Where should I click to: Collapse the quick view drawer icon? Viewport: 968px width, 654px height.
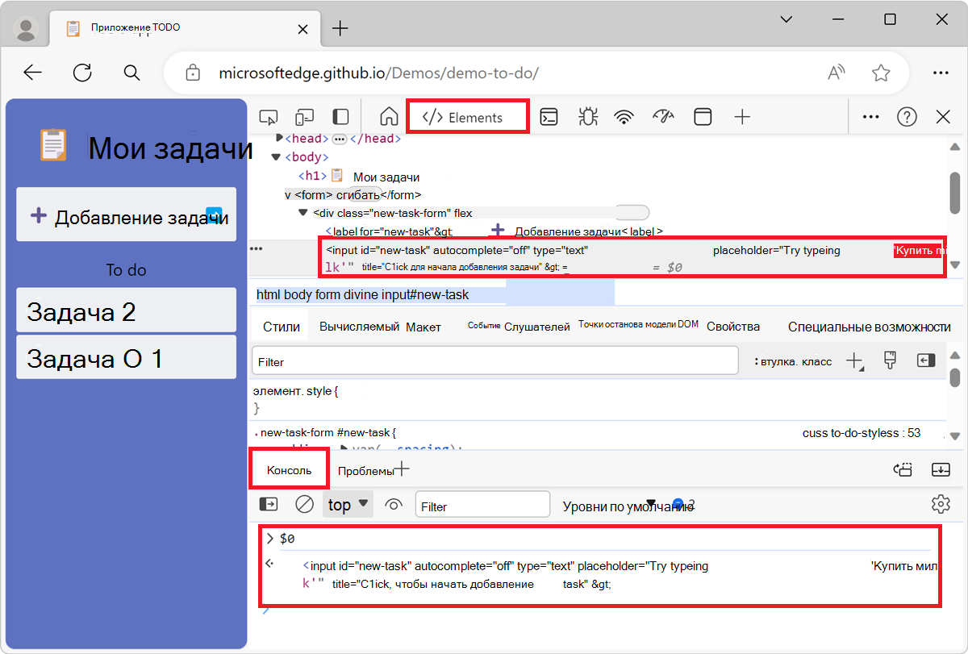941,469
